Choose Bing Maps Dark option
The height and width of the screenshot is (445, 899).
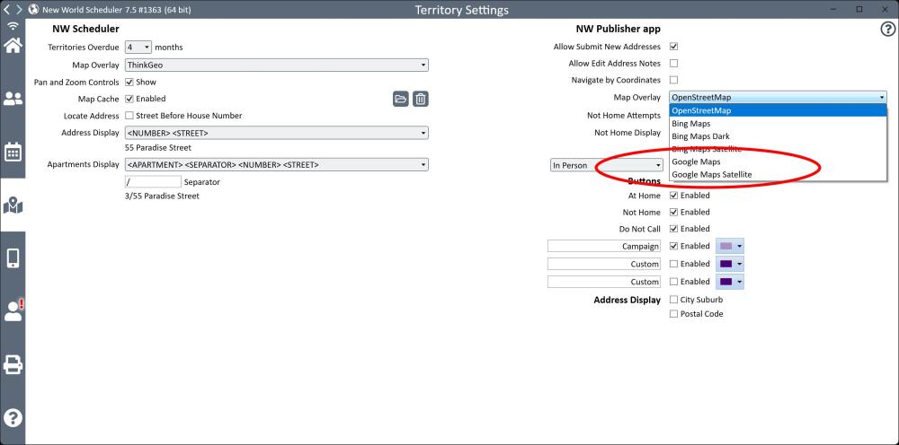coord(700,136)
